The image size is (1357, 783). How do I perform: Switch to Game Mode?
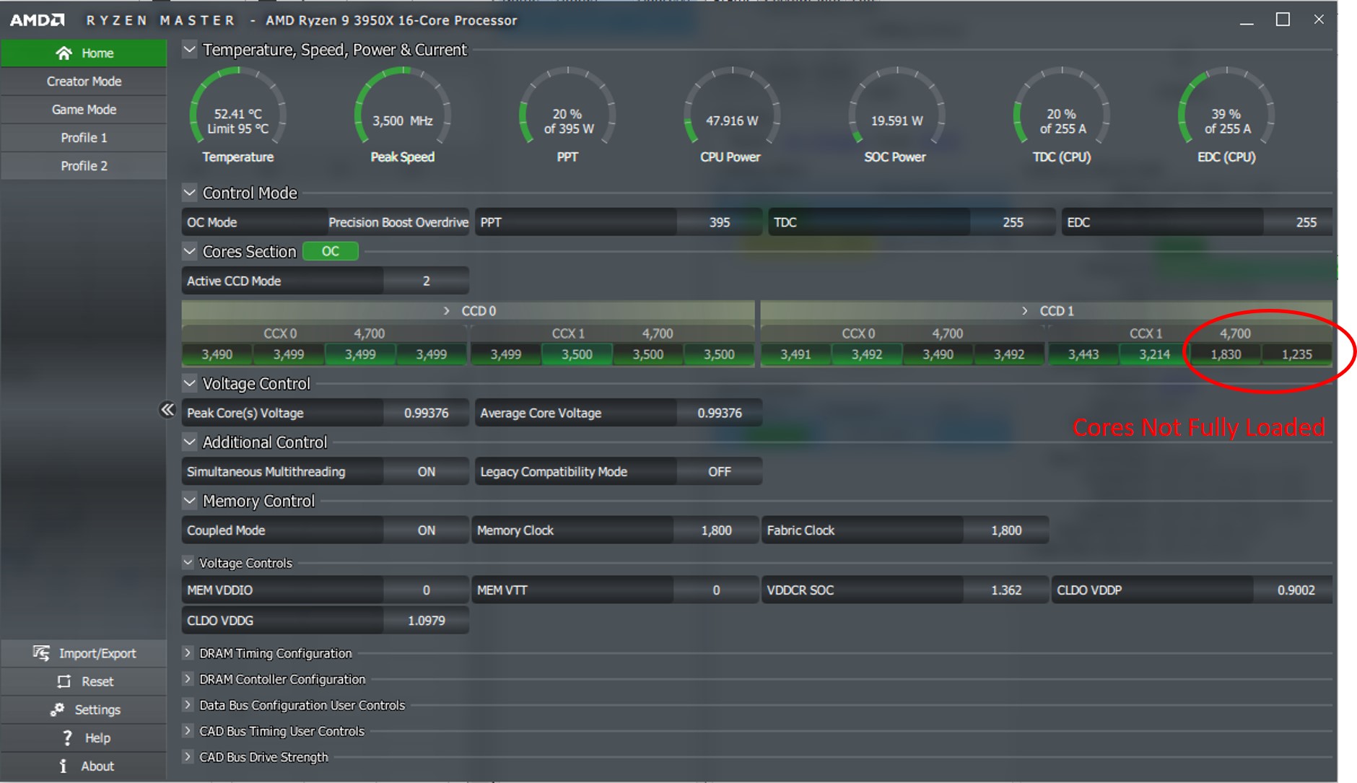pos(83,109)
